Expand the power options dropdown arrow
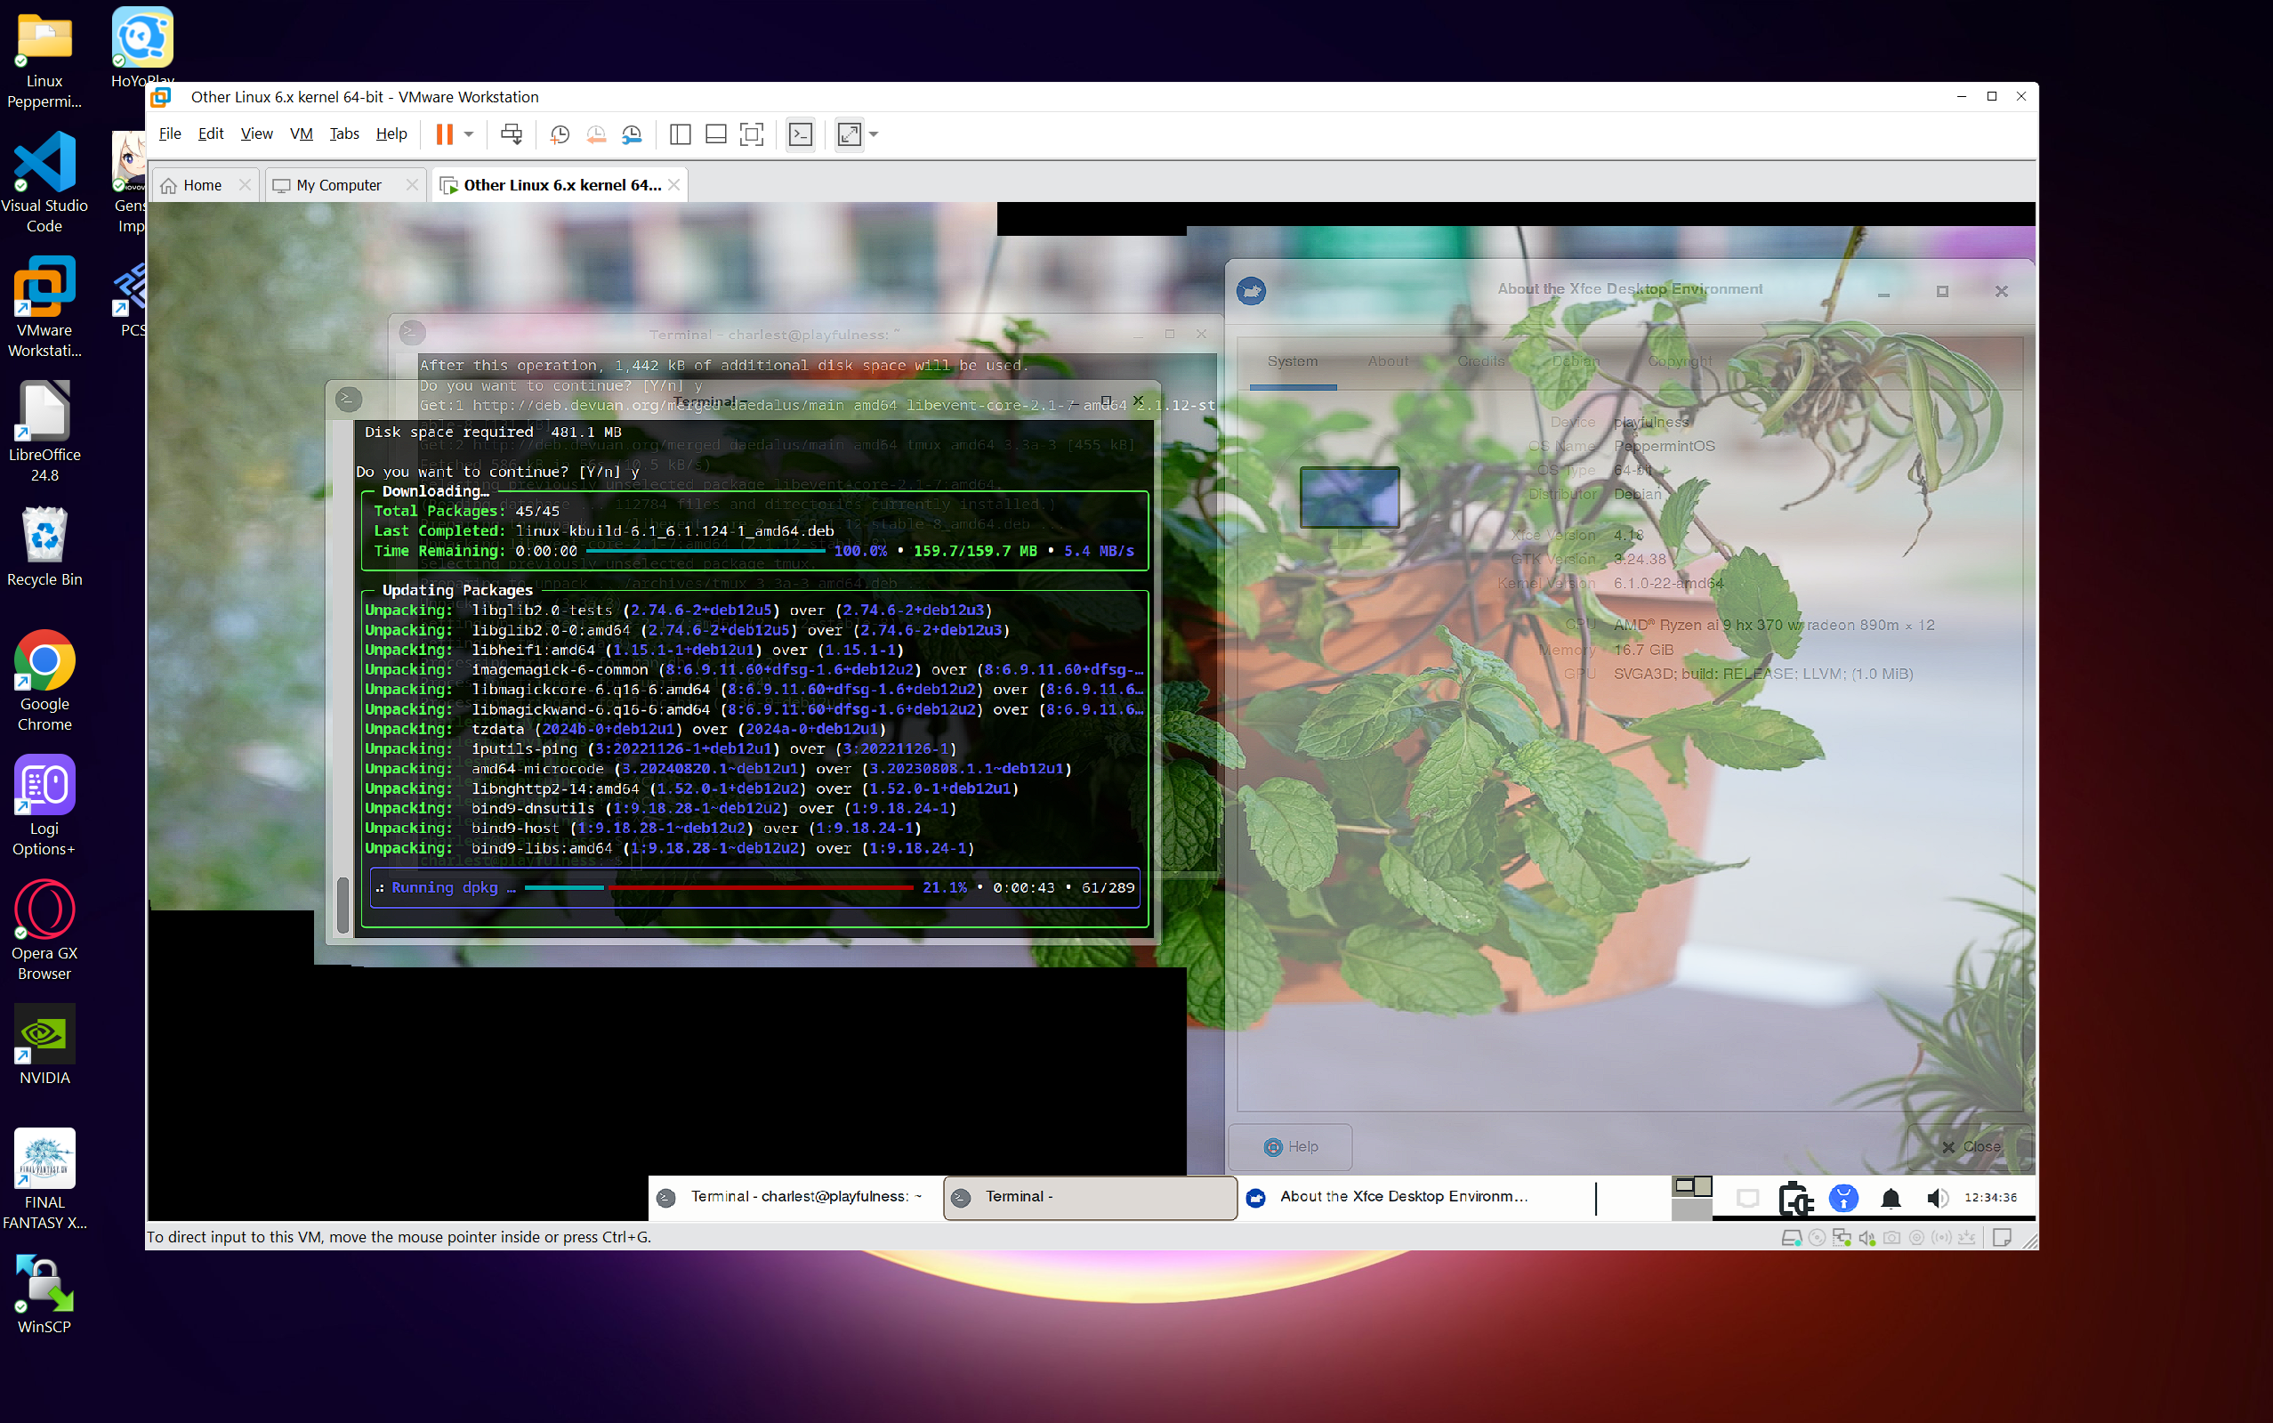Viewport: 2273px width, 1423px height. click(x=469, y=134)
